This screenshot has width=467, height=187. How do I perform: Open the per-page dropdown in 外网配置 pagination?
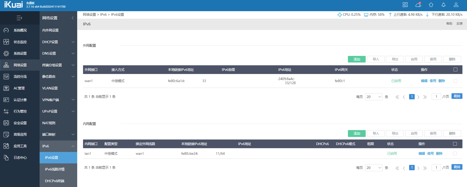[374, 97]
